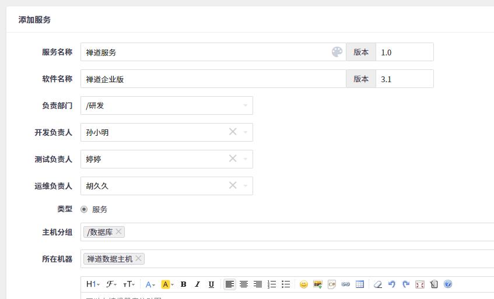
Task: Insert a numbered list
Action: (x=272, y=284)
